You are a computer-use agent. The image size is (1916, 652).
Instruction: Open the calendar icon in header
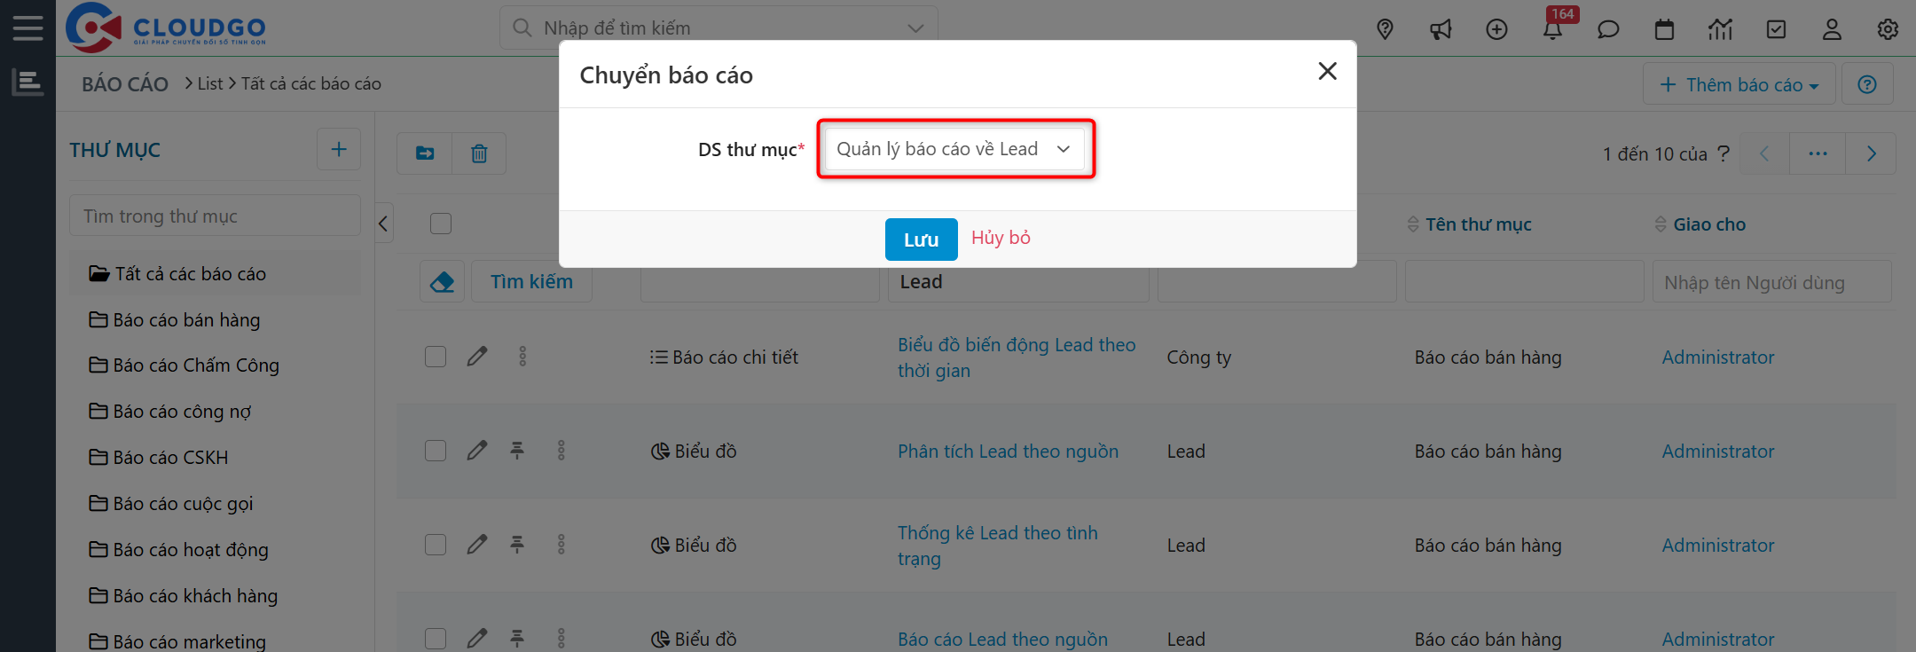pyautogui.click(x=1664, y=30)
